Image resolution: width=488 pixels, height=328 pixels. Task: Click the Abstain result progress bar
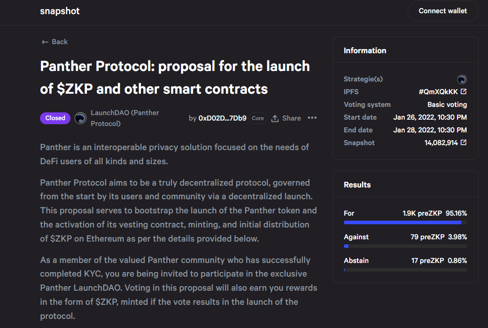(405, 270)
